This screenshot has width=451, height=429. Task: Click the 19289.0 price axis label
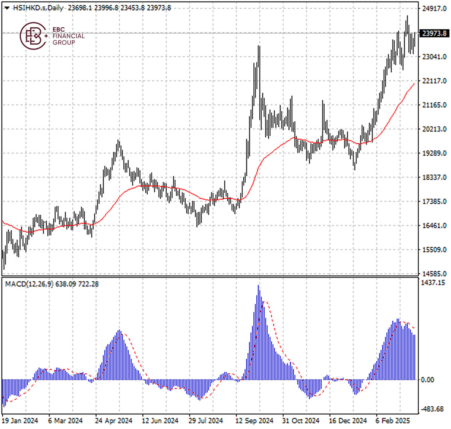(434, 153)
